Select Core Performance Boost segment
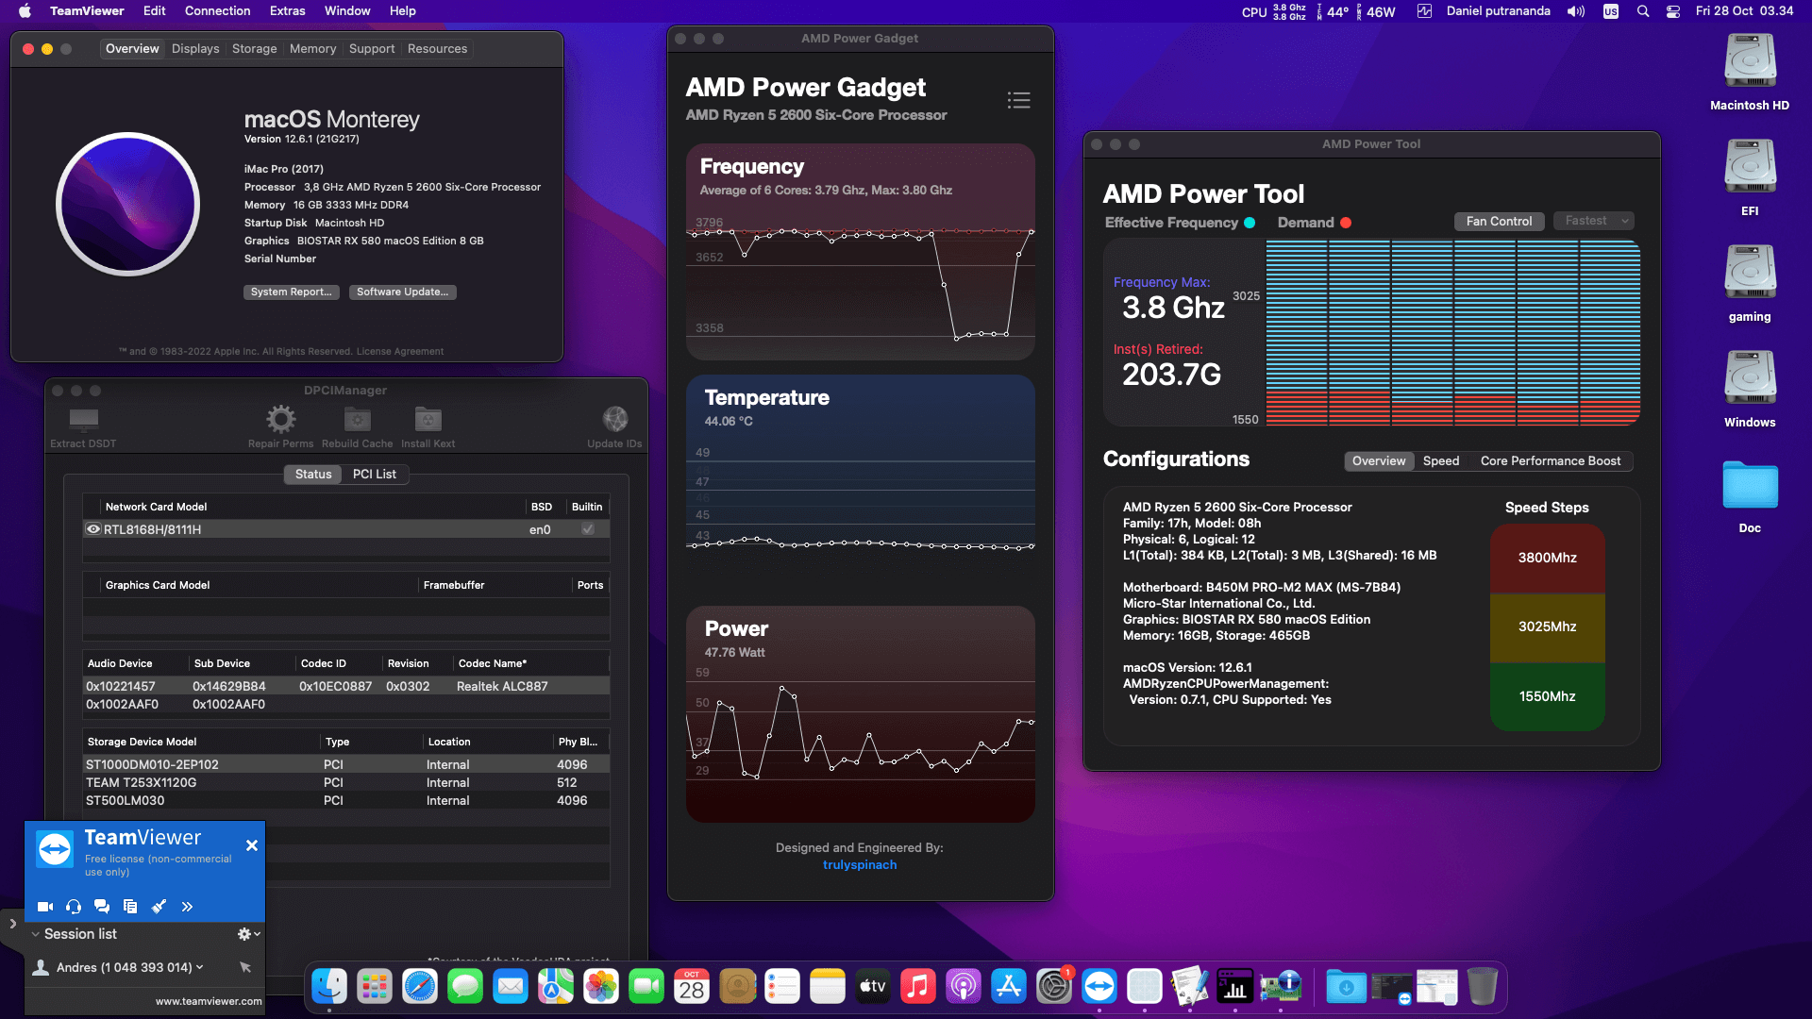 coord(1551,460)
